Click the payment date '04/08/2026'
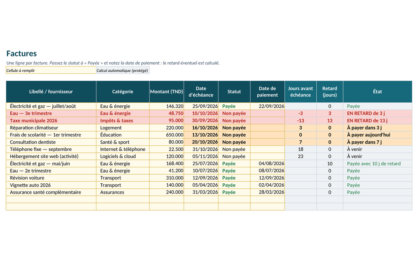 pyautogui.click(x=268, y=164)
